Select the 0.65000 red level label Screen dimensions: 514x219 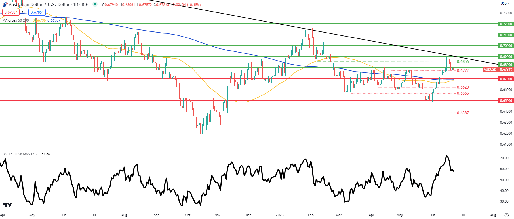point(506,101)
